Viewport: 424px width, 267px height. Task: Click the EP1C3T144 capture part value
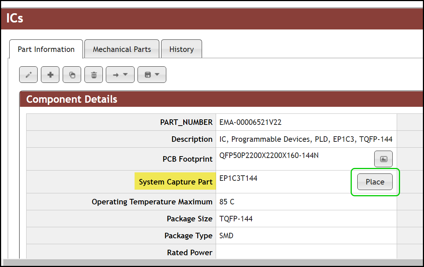pyautogui.click(x=238, y=178)
